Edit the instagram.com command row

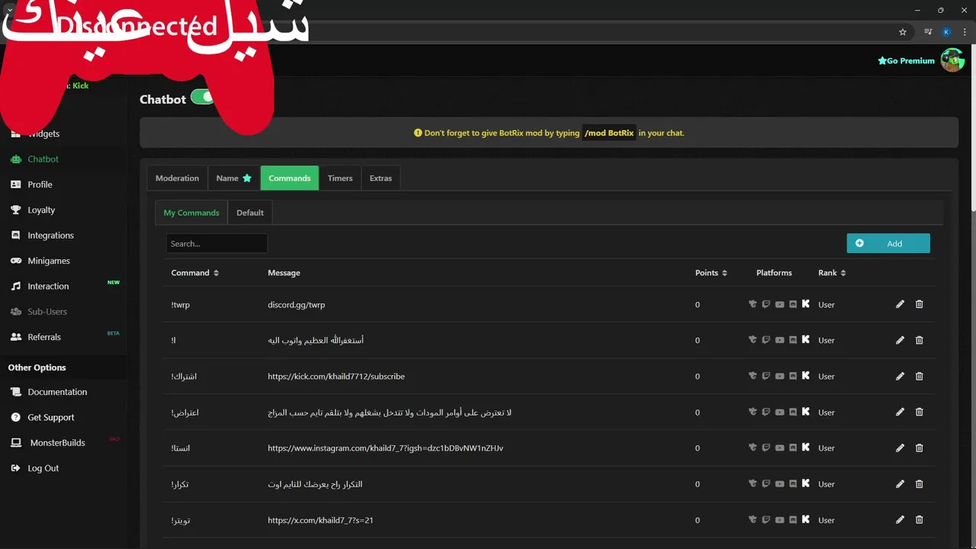click(x=900, y=448)
